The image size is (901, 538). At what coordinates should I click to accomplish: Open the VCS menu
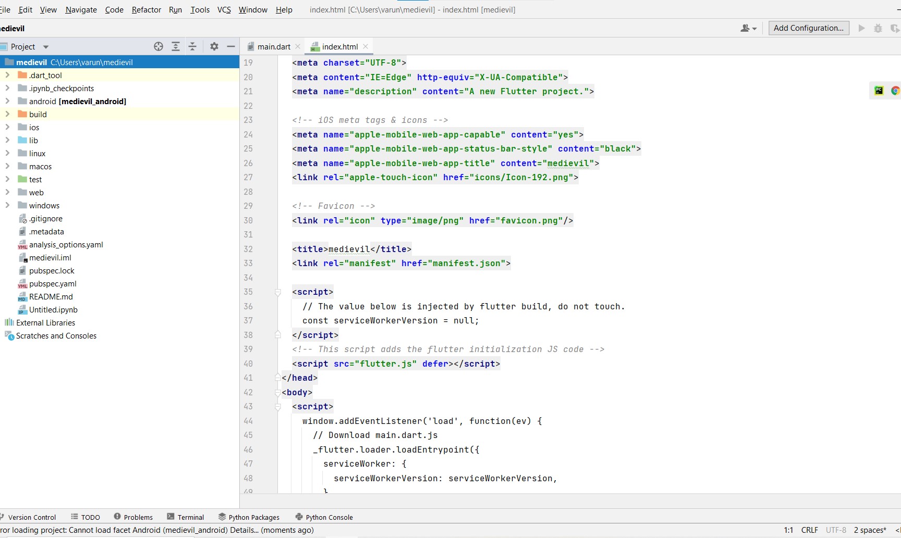[x=224, y=10]
